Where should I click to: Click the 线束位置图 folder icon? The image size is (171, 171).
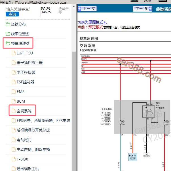8,34
